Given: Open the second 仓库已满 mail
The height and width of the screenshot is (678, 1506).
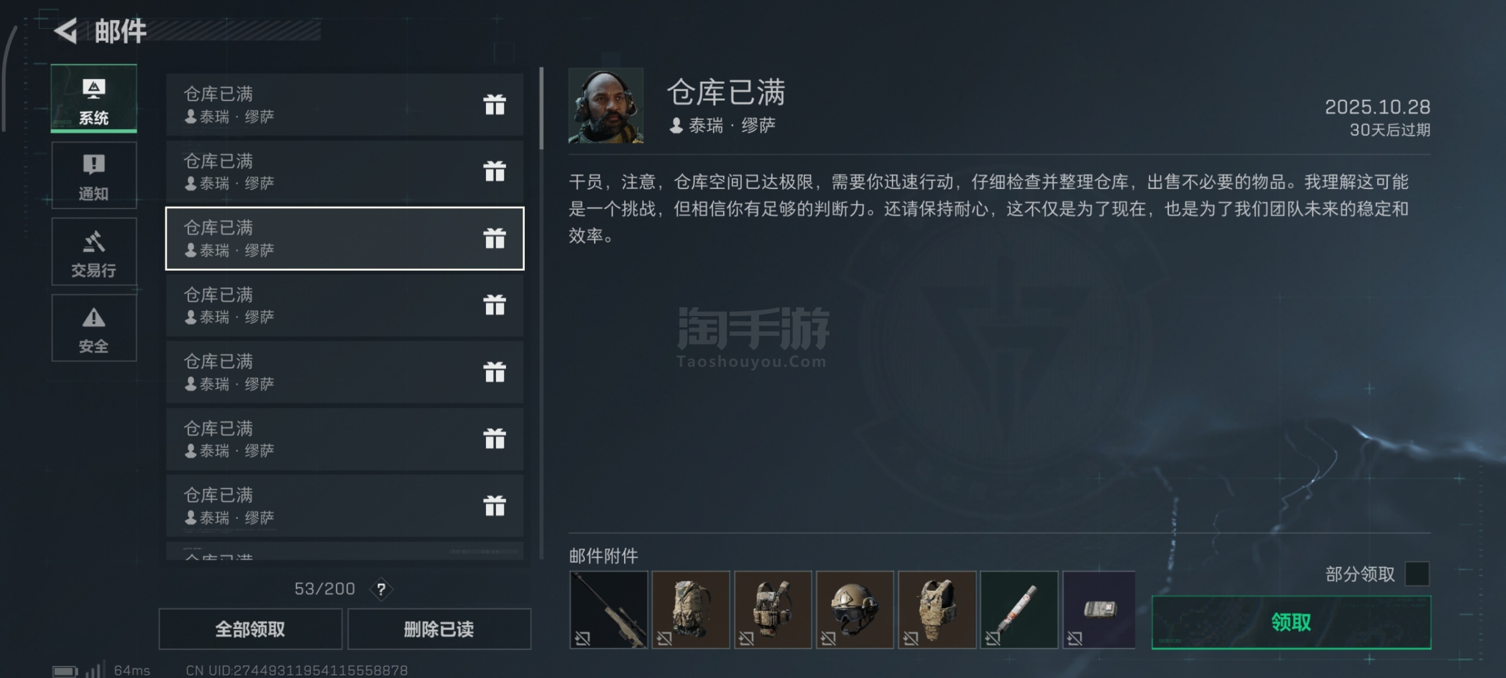Looking at the screenshot, I should tap(345, 171).
